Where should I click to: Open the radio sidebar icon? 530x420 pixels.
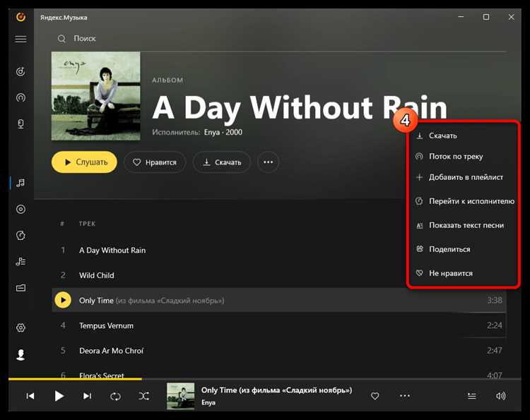click(20, 98)
